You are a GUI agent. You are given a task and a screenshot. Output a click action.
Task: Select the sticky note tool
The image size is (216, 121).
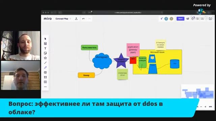[x=45, y=53]
